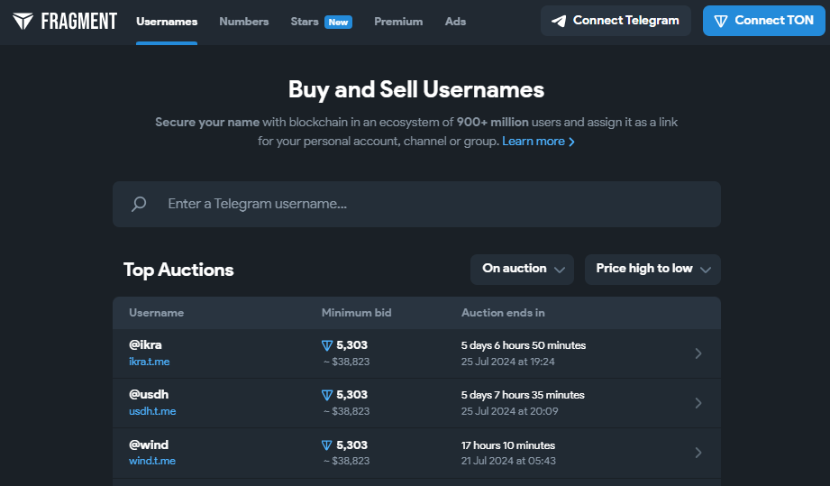
Task: Open @wind auction via its right arrow
Action: [x=698, y=453]
